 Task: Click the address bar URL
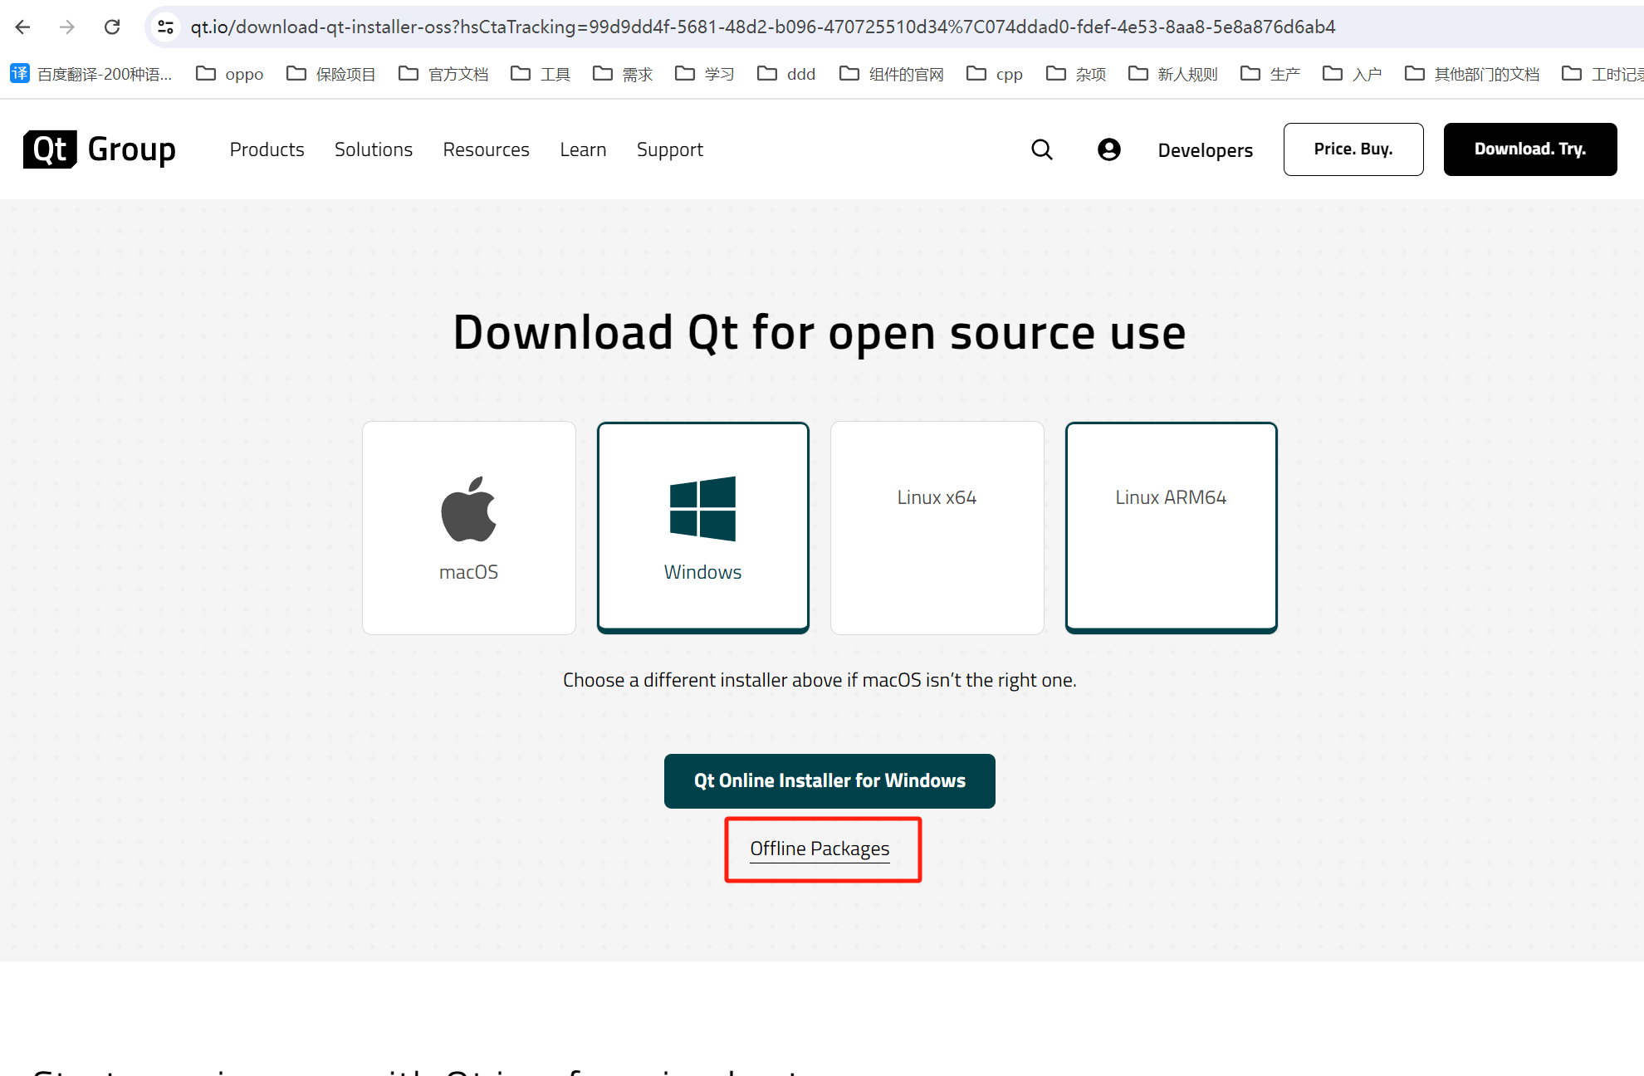(762, 27)
